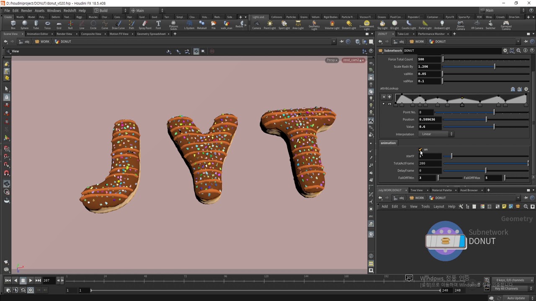The image size is (536, 301).
Task: Choose the Spray Paint shelf tool
Action: click(145, 25)
